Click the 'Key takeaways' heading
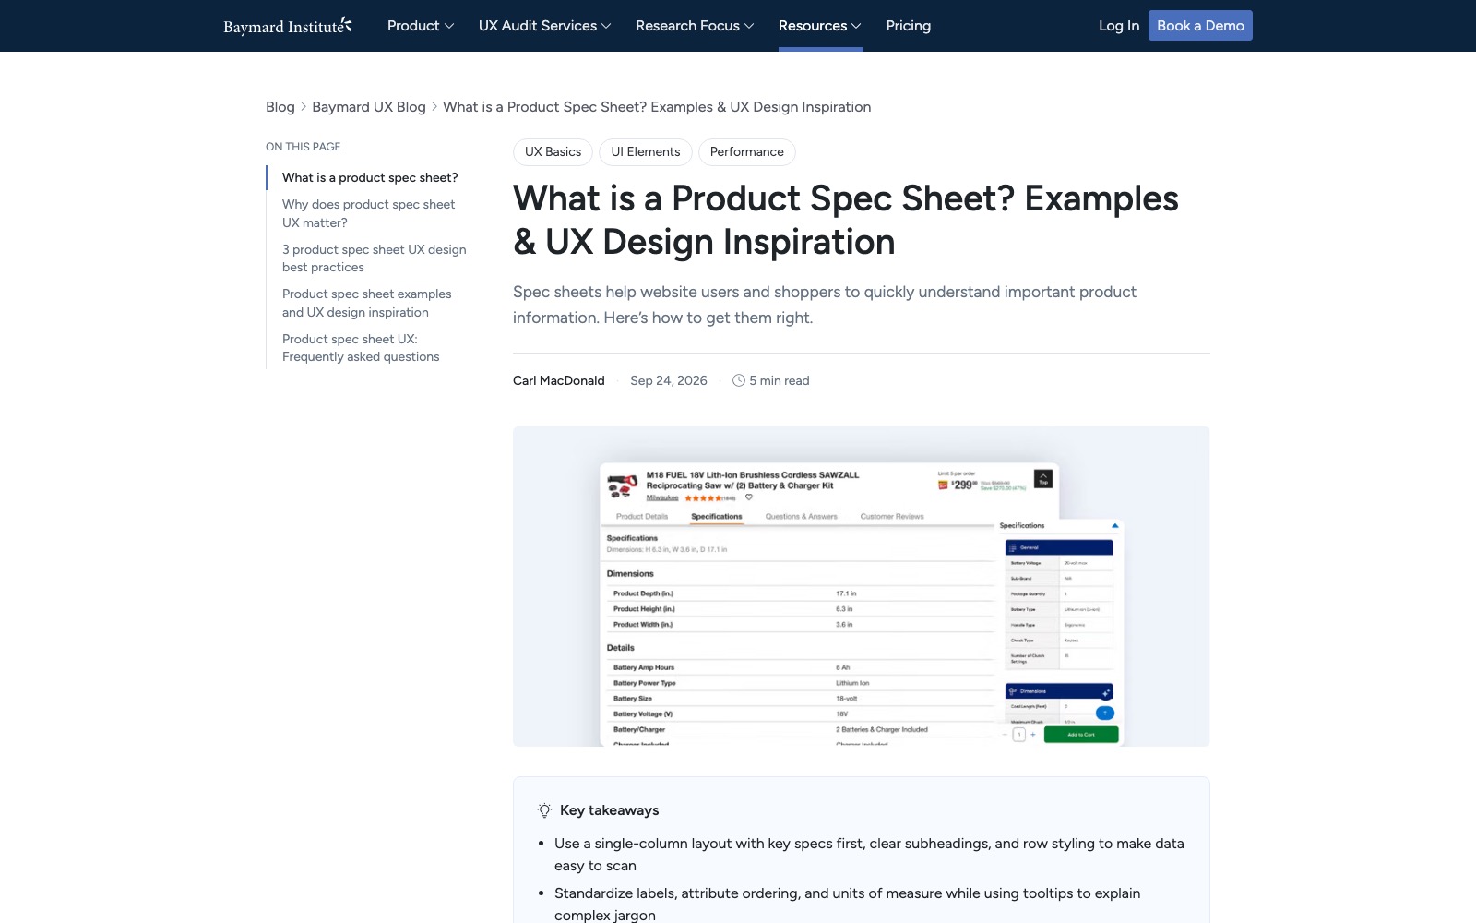Image resolution: width=1476 pixels, height=923 pixels. pos(610,810)
